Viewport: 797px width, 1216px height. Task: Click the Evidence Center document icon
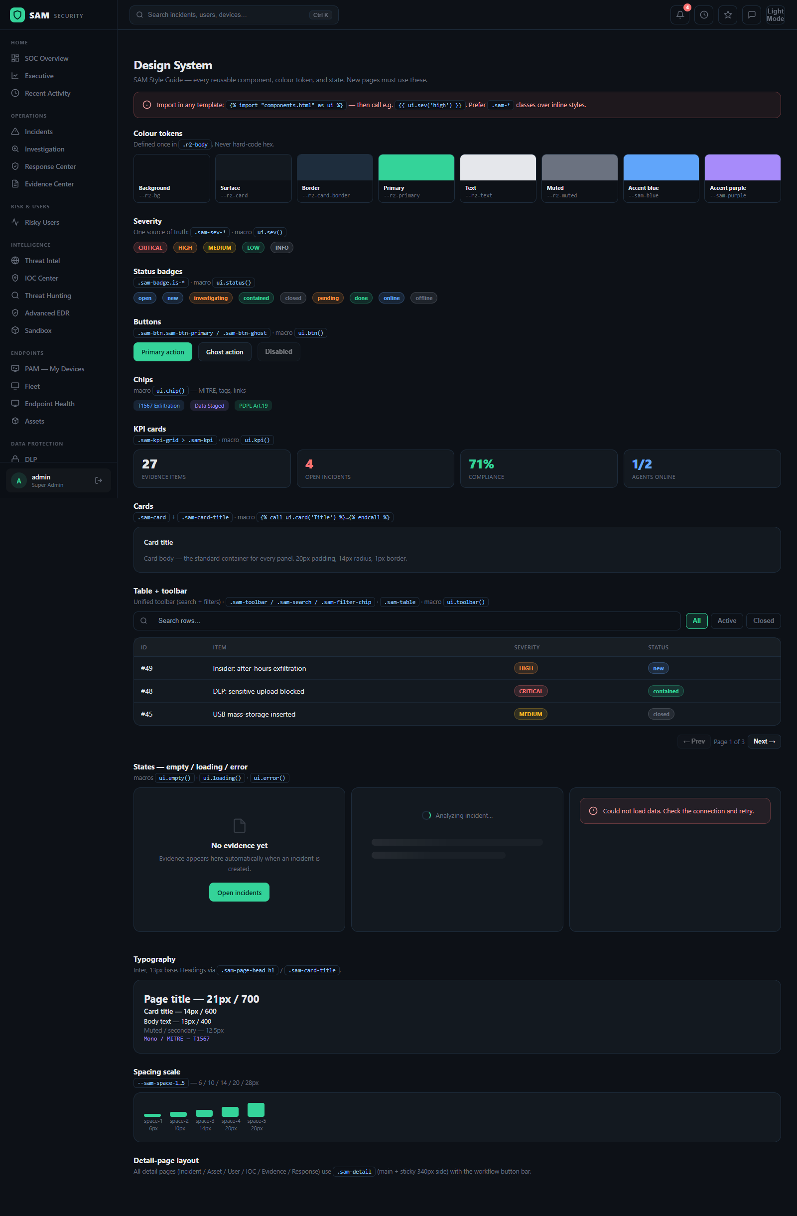[x=15, y=183]
